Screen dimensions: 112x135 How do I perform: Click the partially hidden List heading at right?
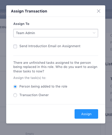point(108,64)
